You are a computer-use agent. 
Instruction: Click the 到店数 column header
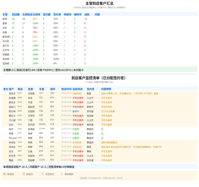point(16,14)
